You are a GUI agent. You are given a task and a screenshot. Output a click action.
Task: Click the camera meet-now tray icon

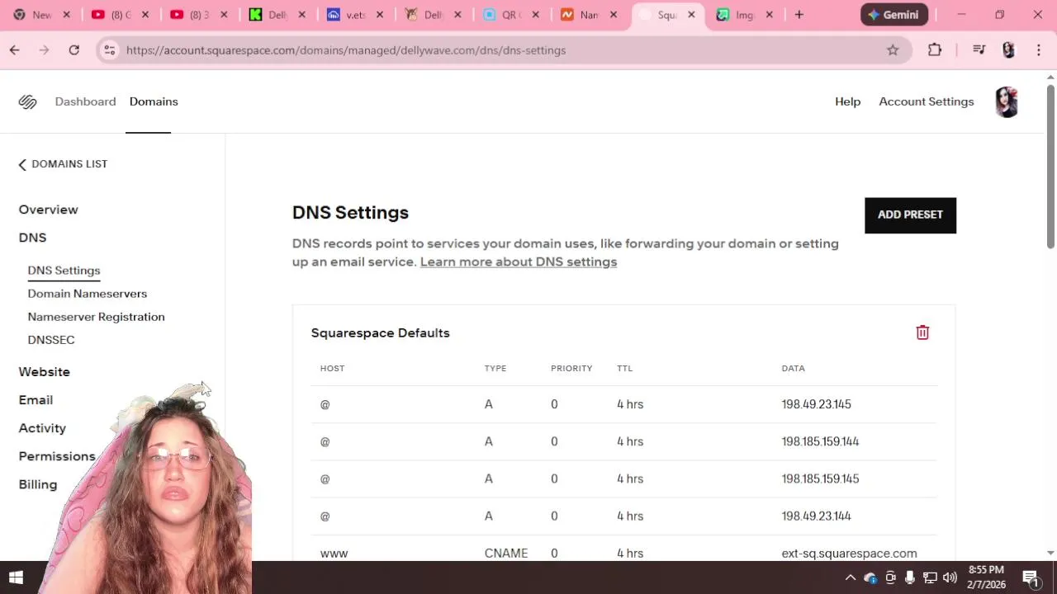point(890,577)
